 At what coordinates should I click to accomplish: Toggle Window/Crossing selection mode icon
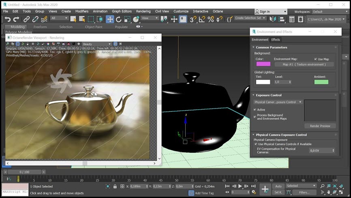(x=100, y=19)
